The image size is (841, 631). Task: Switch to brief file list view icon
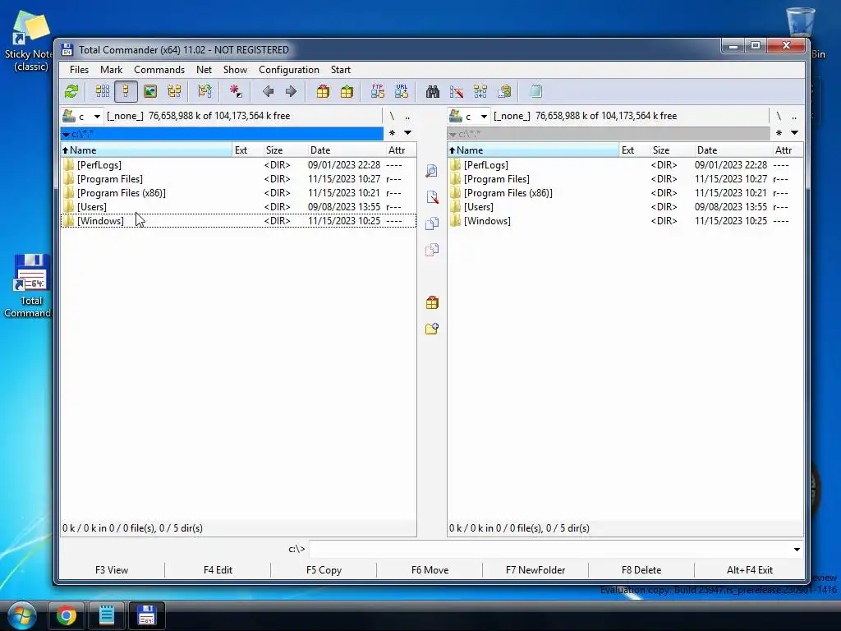pos(103,91)
